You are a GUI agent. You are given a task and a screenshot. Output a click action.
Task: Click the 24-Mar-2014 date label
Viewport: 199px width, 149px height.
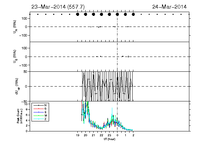point(169,7)
